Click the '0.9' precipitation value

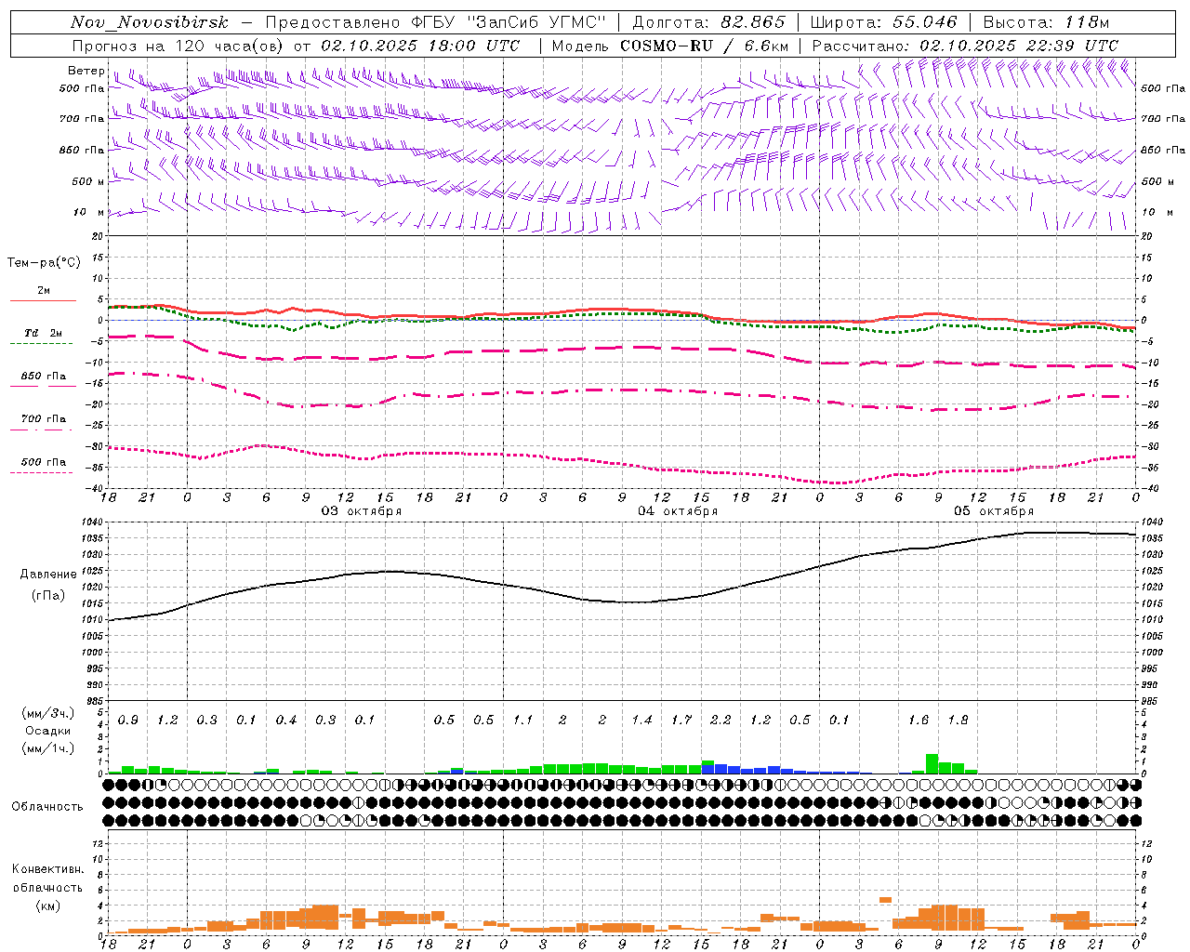point(128,721)
